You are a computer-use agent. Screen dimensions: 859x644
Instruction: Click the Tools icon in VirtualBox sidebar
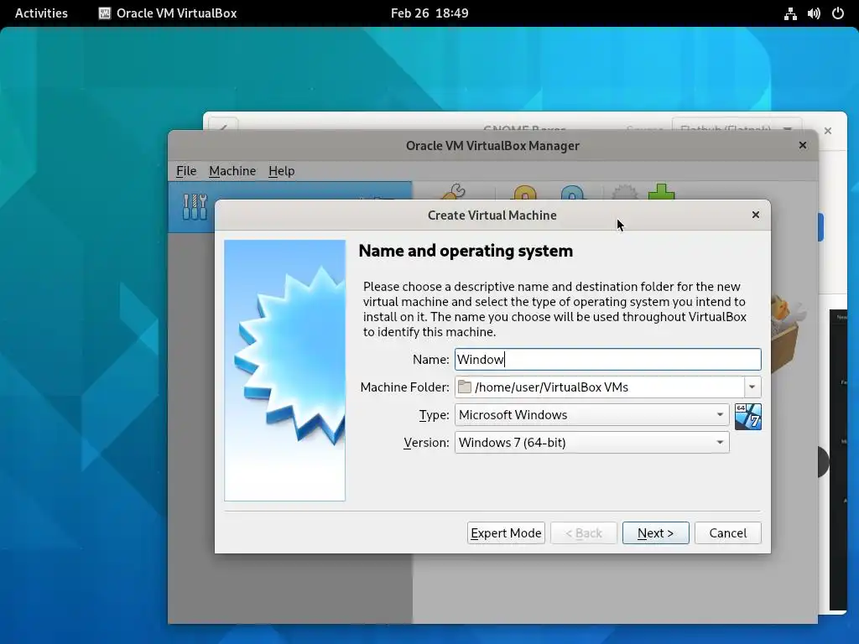[195, 206]
